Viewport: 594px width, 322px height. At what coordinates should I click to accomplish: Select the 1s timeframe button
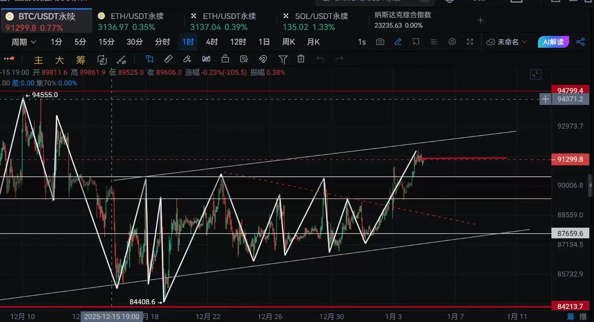click(x=362, y=42)
